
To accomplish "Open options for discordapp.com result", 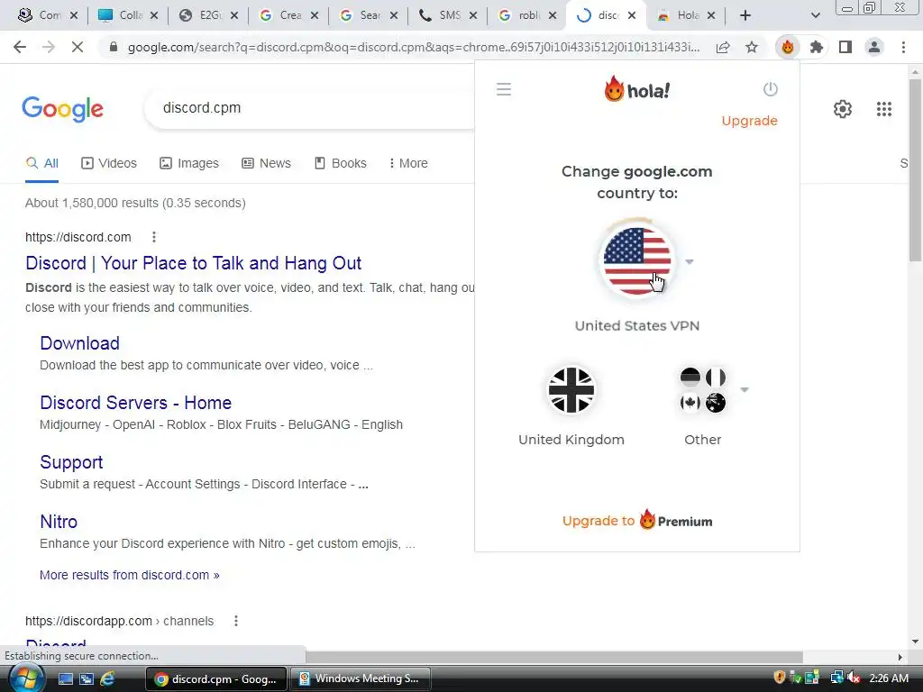I will 235,621.
